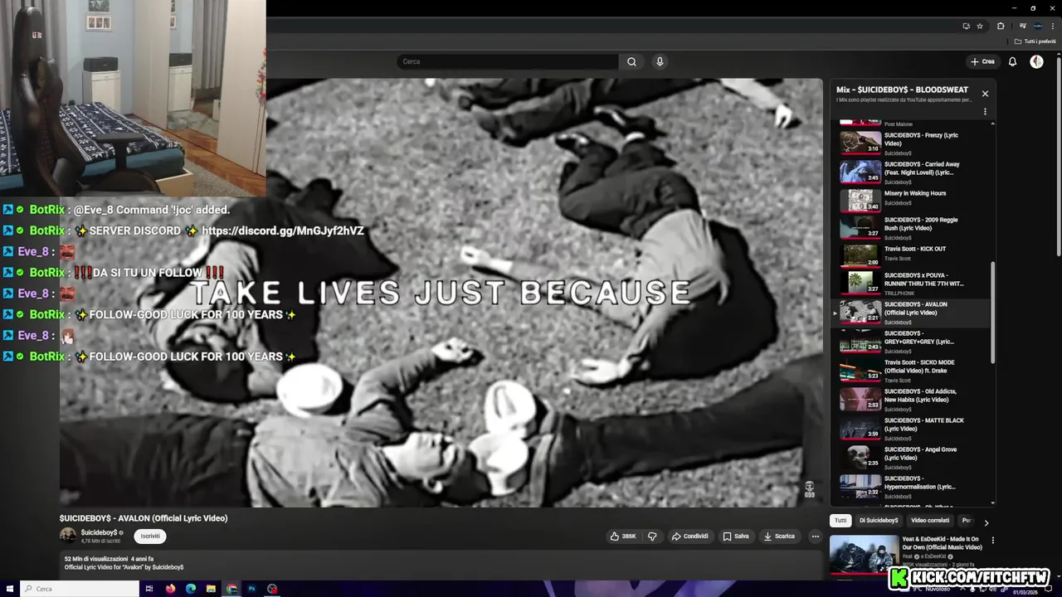Open the Chrome extensions puzzle icon
The width and height of the screenshot is (1062, 597).
coord(1001,26)
